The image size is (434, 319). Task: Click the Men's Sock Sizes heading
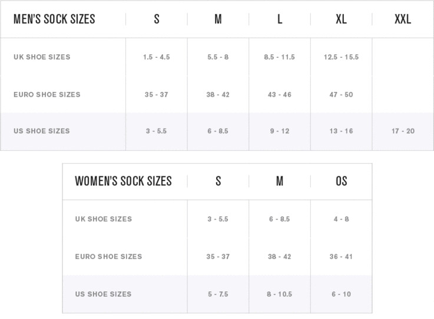point(54,19)
